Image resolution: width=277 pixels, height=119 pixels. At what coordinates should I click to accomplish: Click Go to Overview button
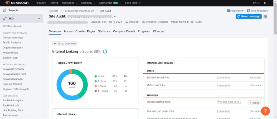(x=65, y=44)
